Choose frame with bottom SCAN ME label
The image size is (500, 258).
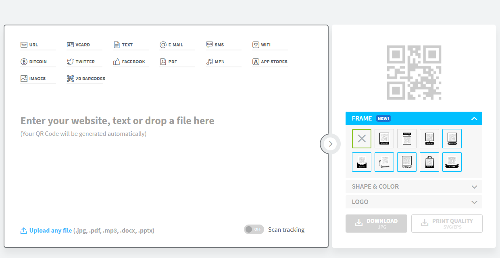(384, 139)
